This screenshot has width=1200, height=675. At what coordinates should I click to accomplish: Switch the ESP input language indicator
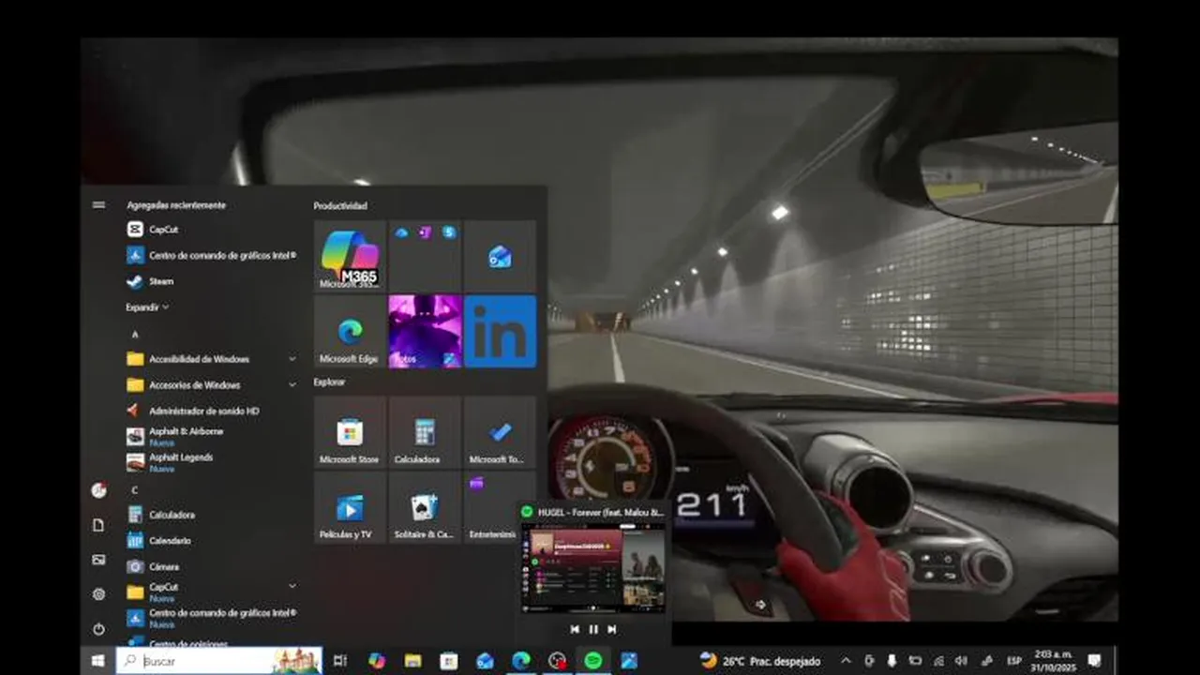tap(1014, 661)
